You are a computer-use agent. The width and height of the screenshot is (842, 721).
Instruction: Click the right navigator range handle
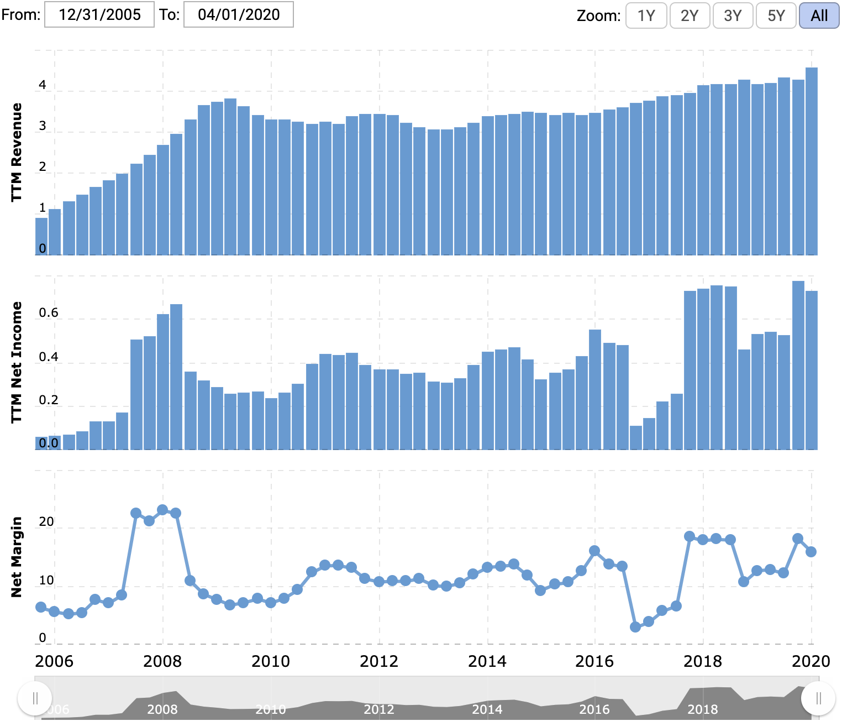pos(819,698)
